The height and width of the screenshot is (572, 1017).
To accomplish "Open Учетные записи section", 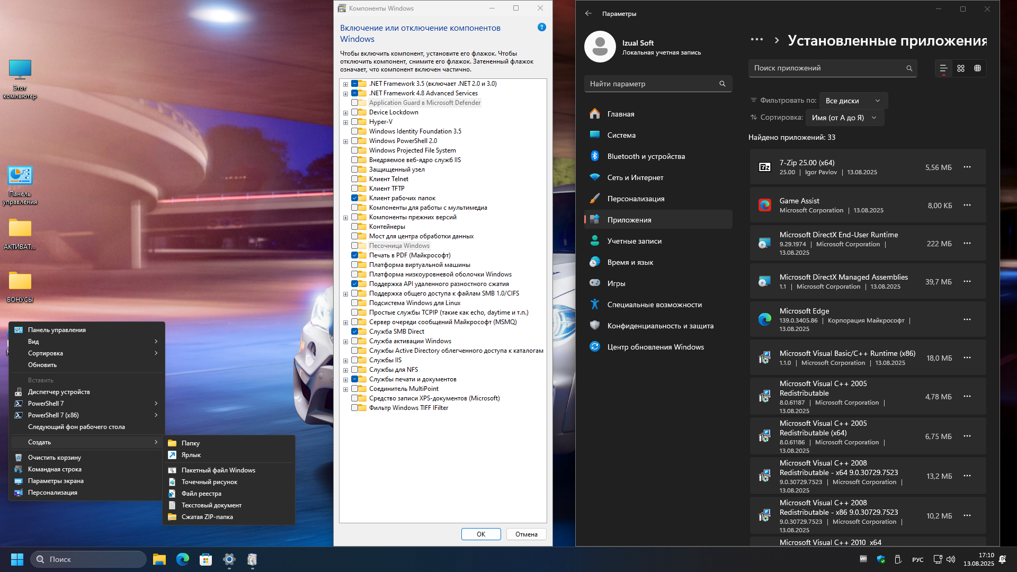I will pyautogui.click(x=658, y=241).
